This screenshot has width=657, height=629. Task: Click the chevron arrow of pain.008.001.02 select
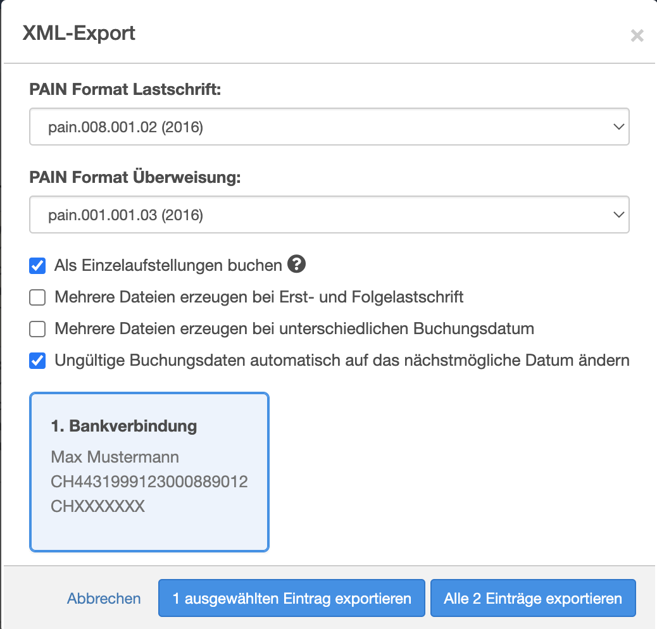click(618, 127)
